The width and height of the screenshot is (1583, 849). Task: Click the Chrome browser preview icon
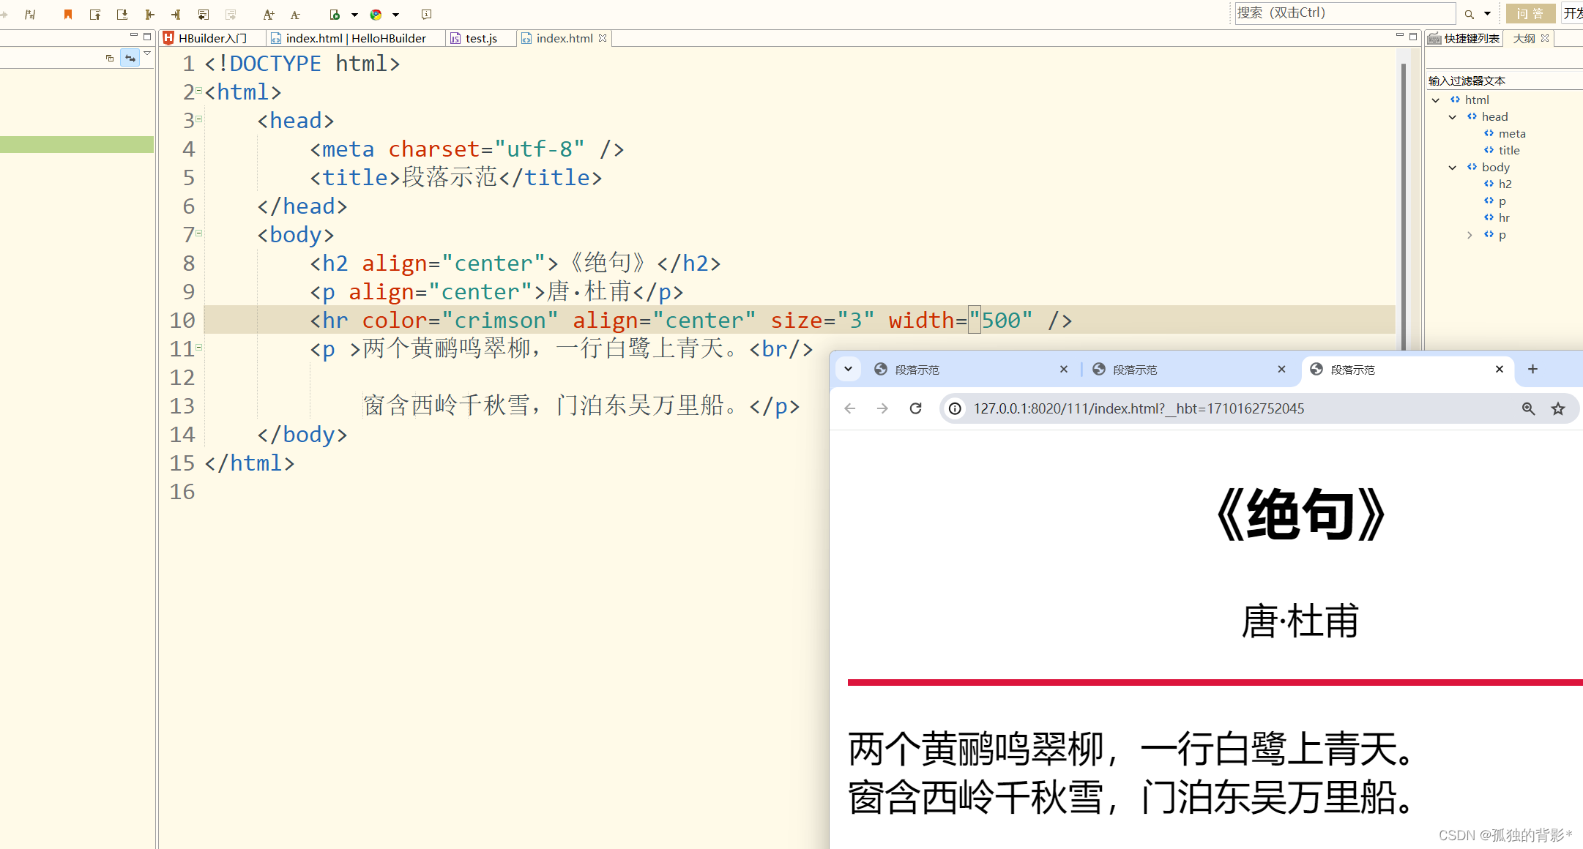click(x=376, y=15)
